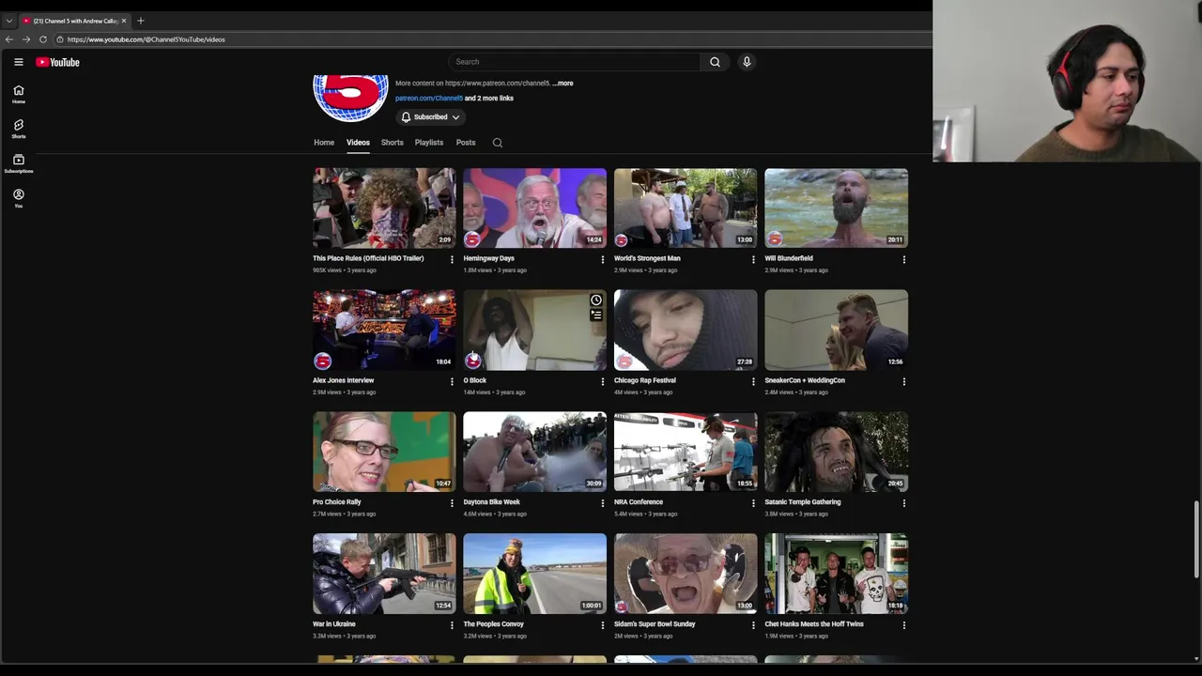1202x676 pixels.
Task: Play the World's Strongest Man thumbnail
Action: (686, 207)
